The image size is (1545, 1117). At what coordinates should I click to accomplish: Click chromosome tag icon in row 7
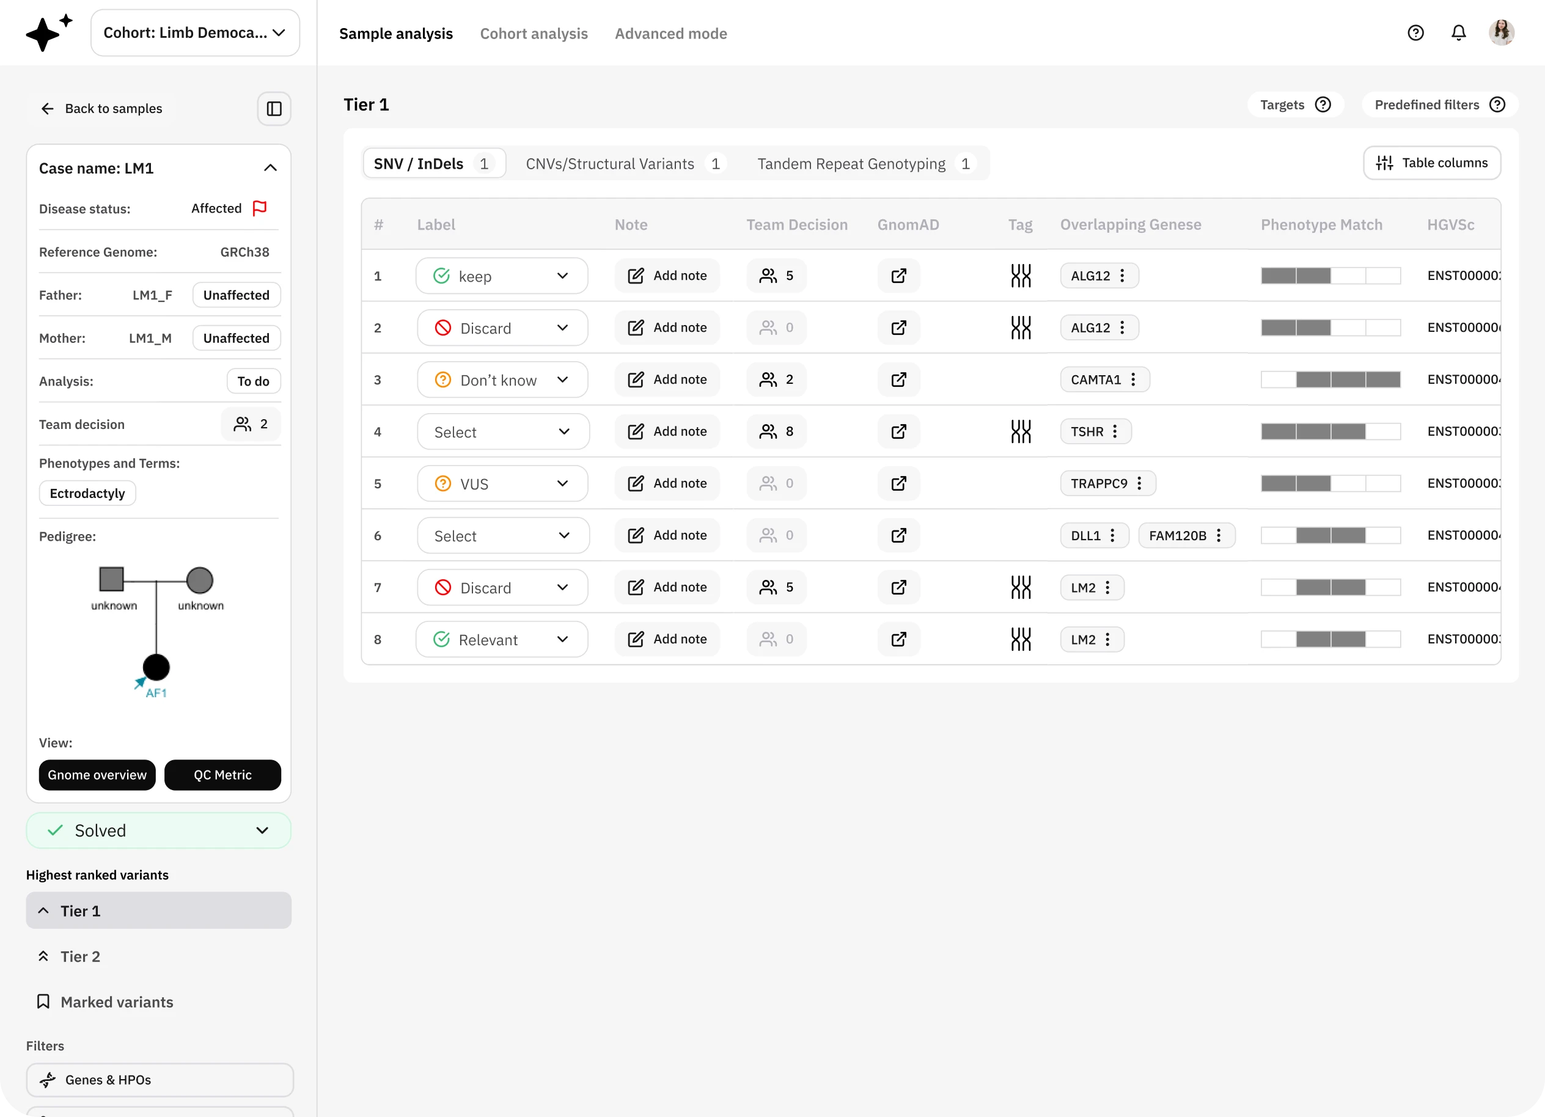tap(1021, 587)
